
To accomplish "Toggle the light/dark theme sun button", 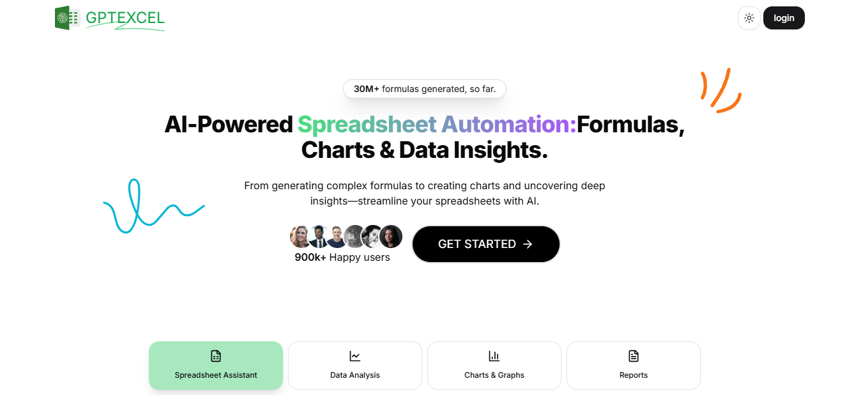I will coord(749,18).
